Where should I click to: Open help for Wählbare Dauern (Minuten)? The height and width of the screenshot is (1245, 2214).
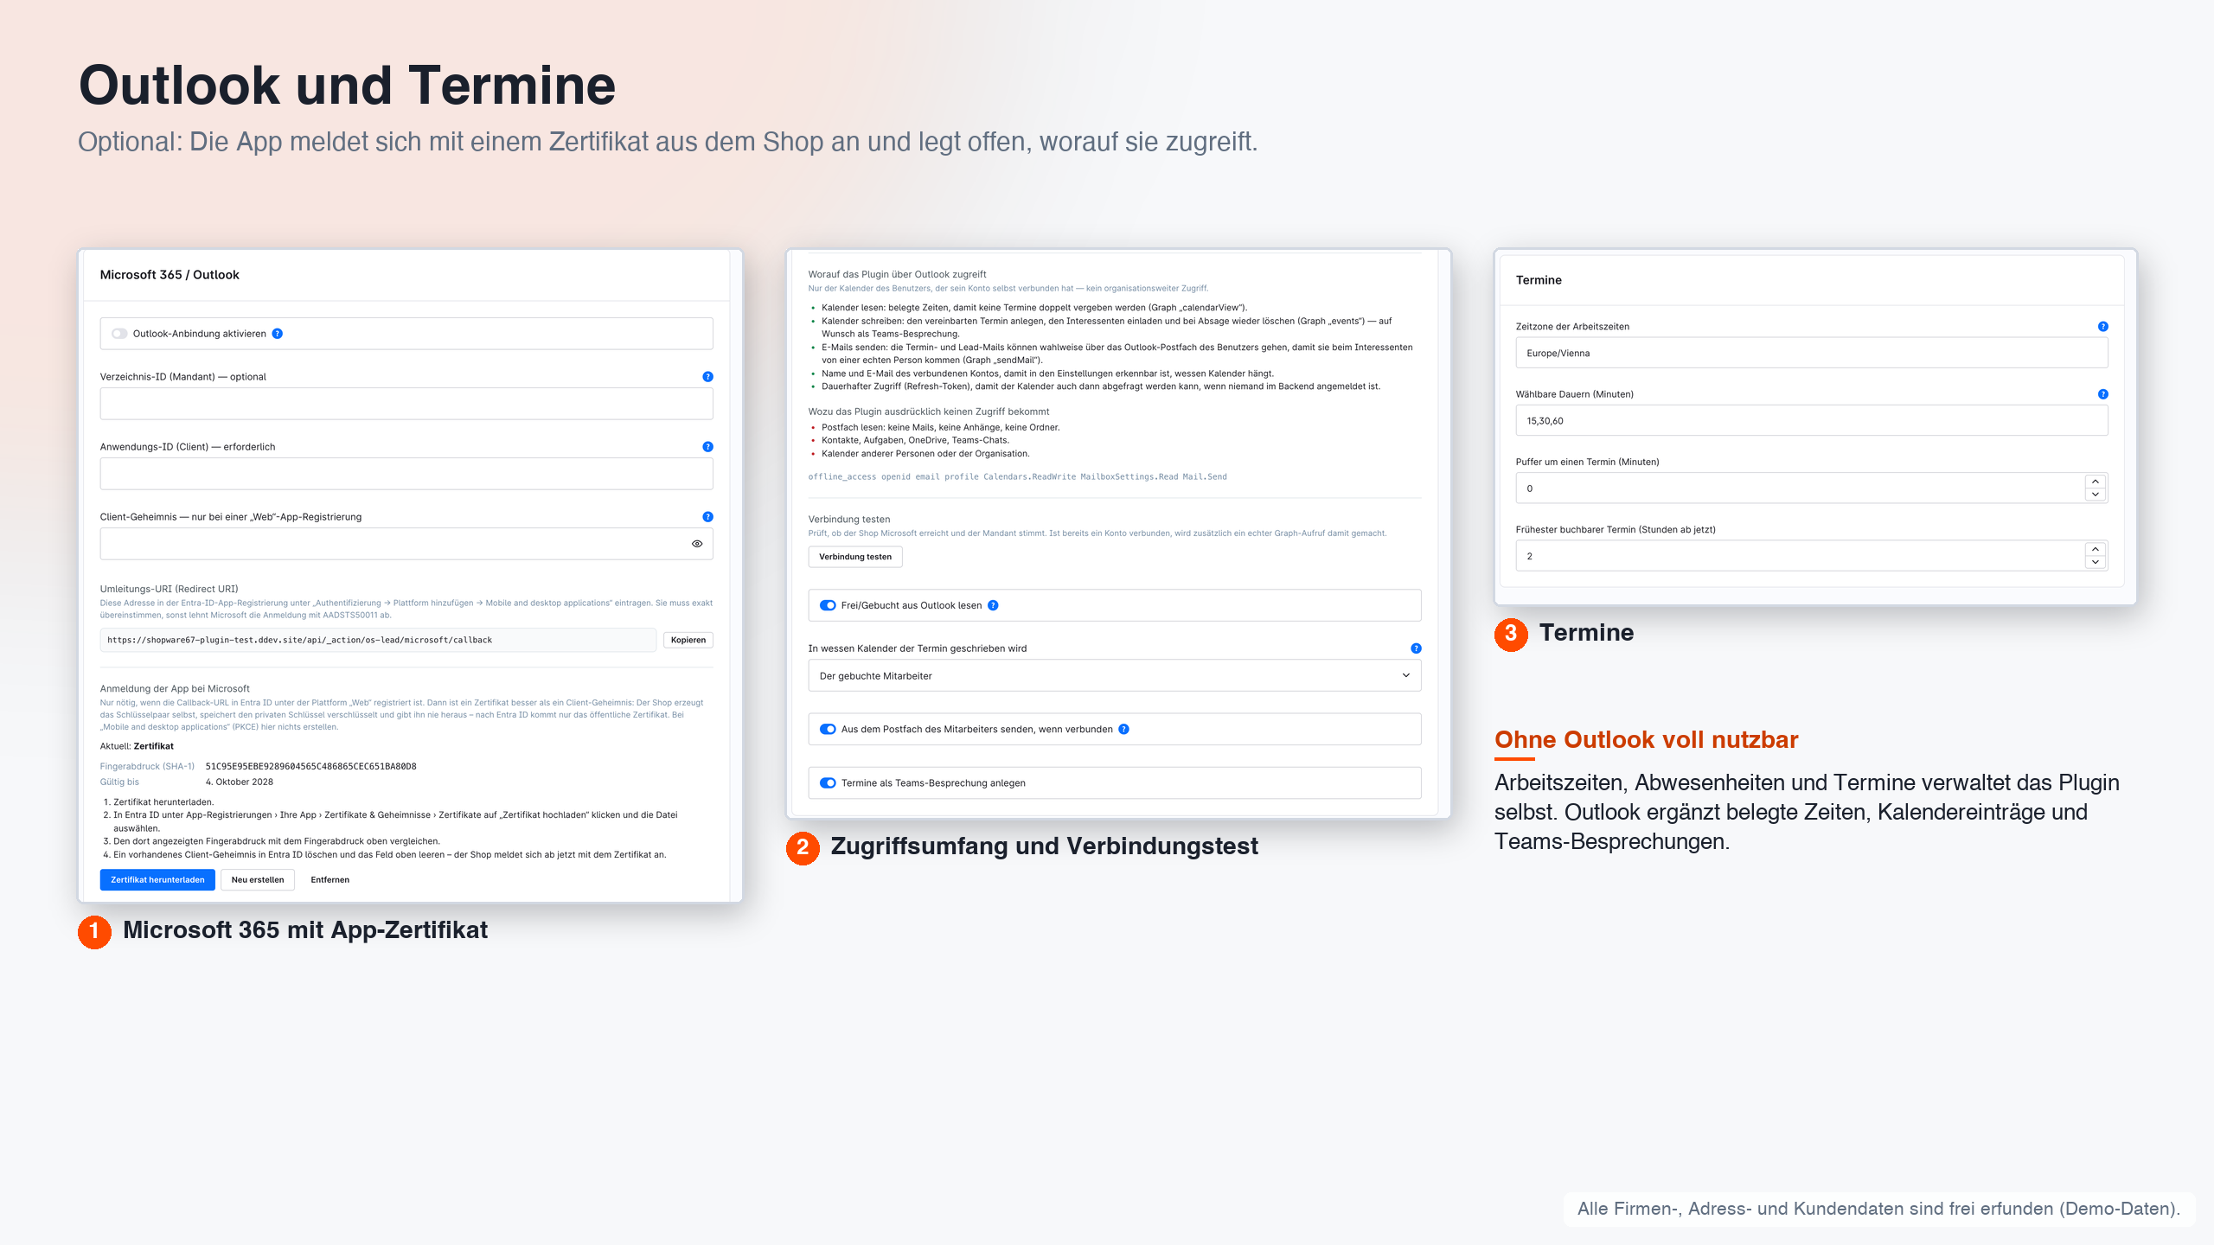click(x=2102, y=394)
